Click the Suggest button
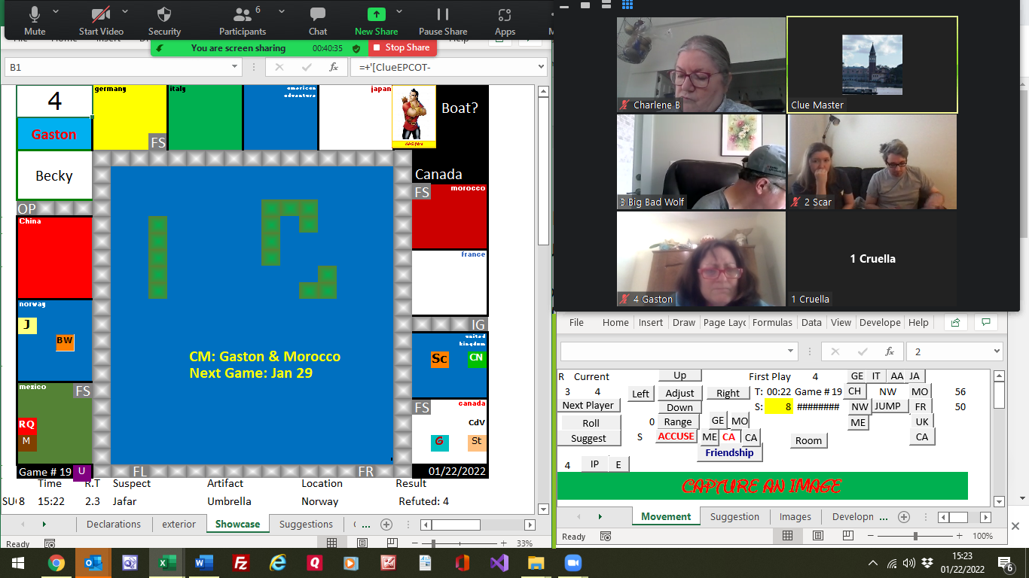This screenshot has width=1029, height=578. pyautogui.click(x=588, y=439)
